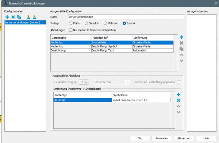
Task: Select the DB Server cell in Umformung table
Action: click(83, 100)
